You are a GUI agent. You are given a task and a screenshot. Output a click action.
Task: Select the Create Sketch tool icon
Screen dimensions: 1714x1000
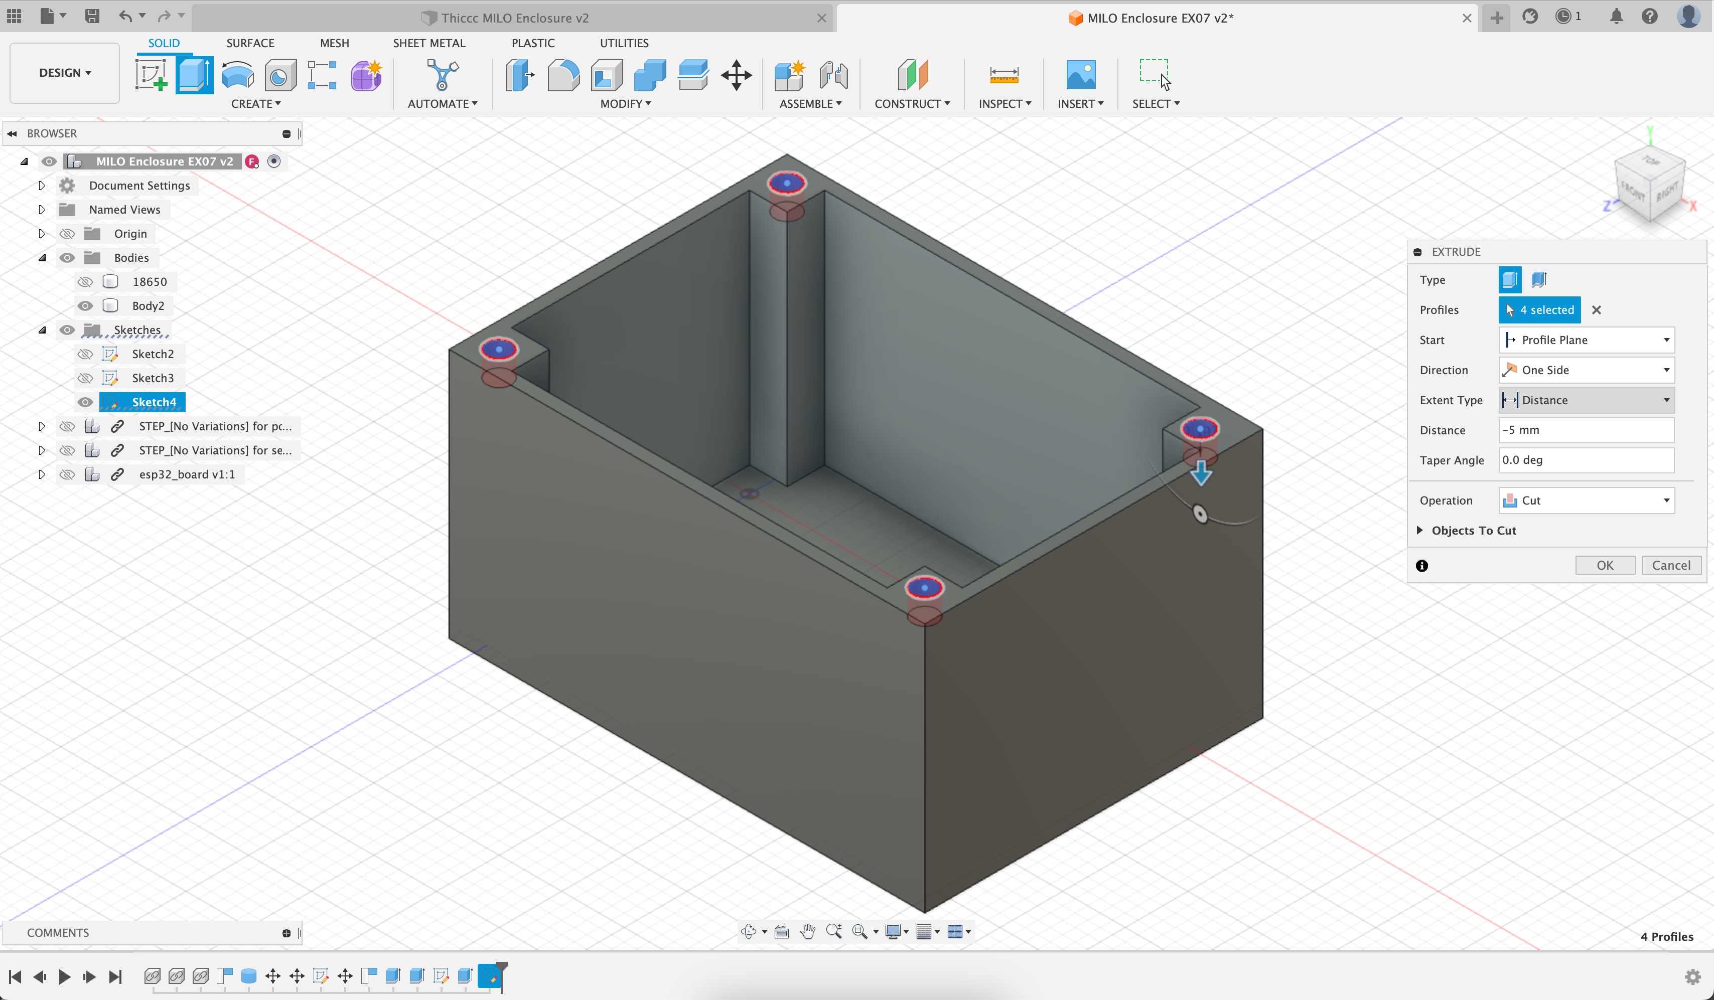point(151,75)
